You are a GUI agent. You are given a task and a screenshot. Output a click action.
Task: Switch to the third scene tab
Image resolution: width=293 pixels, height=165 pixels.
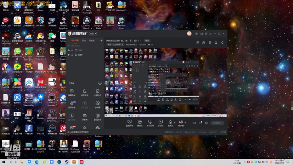[92, 40]
